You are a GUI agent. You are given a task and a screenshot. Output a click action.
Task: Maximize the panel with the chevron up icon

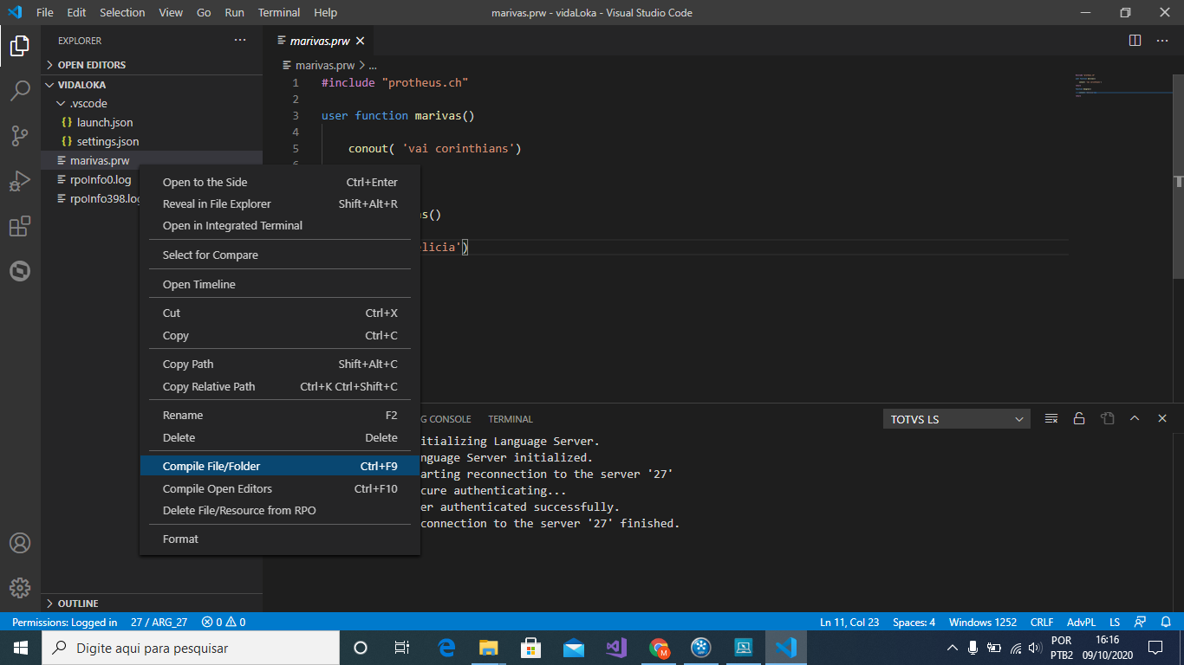tap(1135, 418)
